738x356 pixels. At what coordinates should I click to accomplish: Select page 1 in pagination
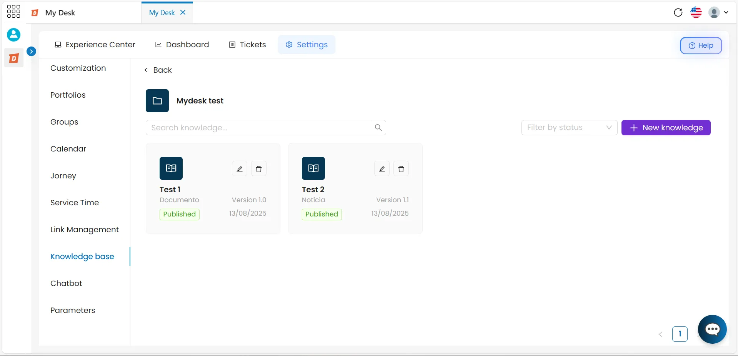[x=680, y=334]
